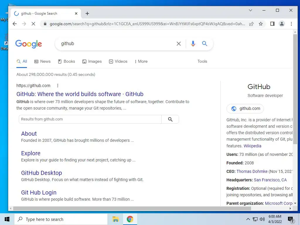Switch to the Videos tab
The width and height of the screenshot is (300, 225).
pos(118,62)
